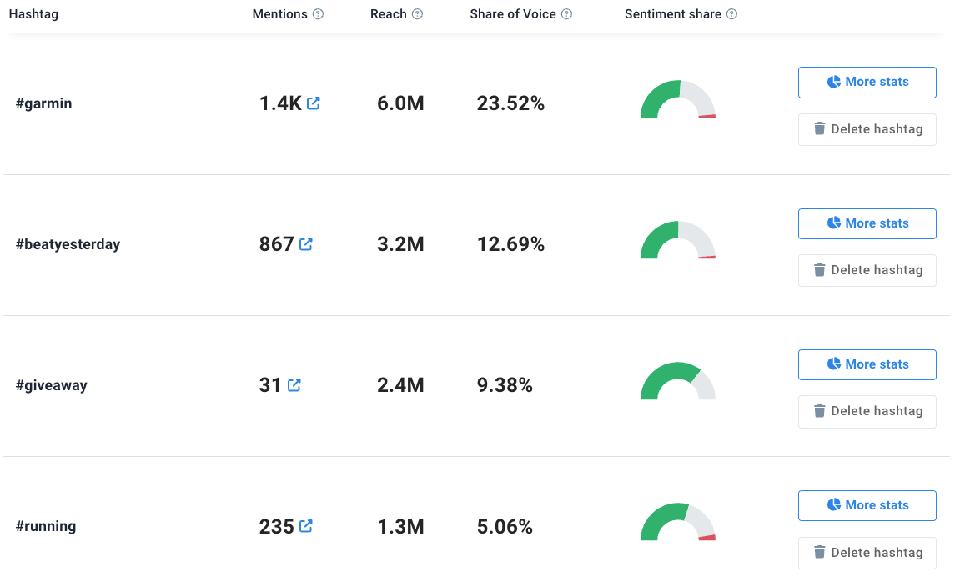Open the external link beside #beatyesterday mentions
Screen dimensions: 955x587
coord(306,243)
